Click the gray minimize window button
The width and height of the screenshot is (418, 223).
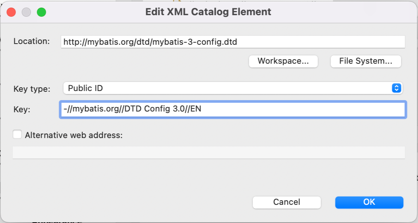coord(27,12)
